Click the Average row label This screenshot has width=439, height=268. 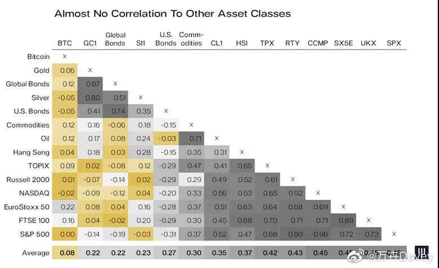35,252
